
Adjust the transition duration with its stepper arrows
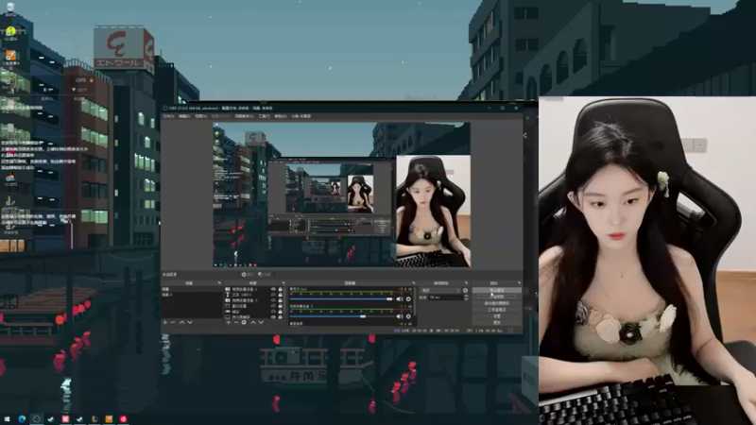pos(466,297)
